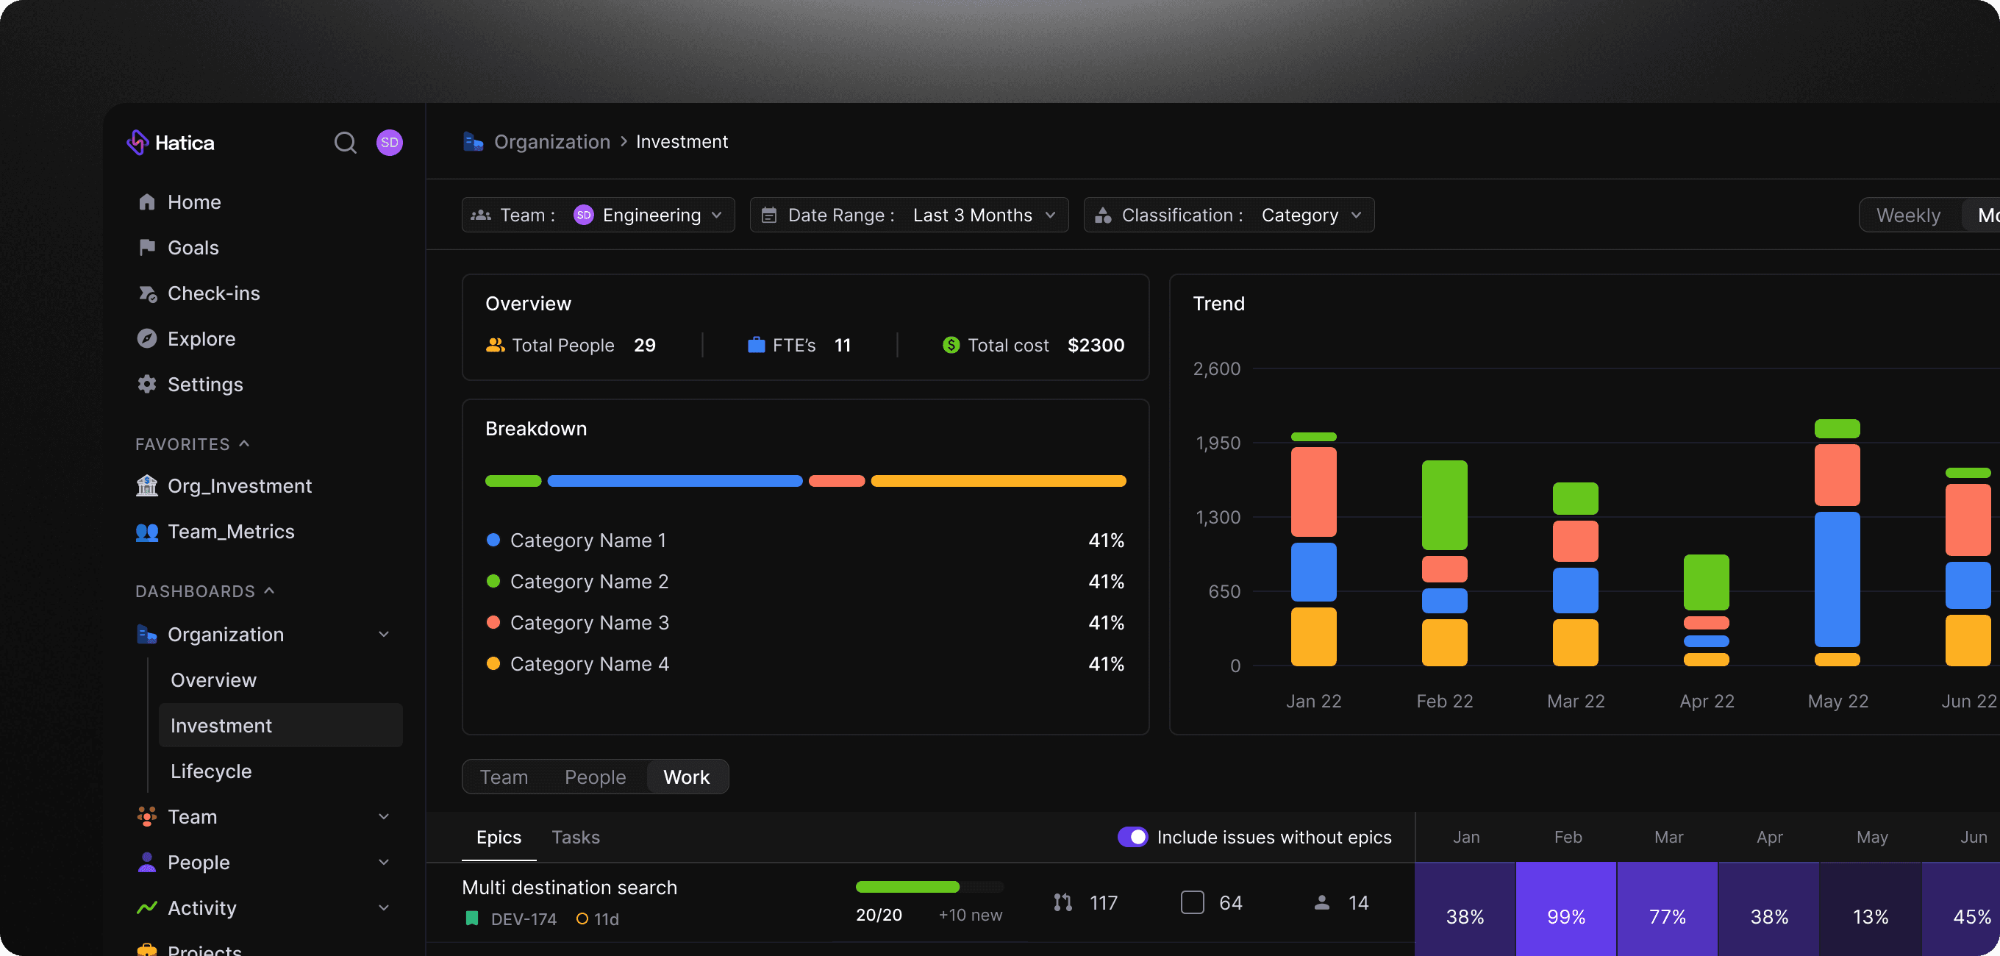Expand the Classification Category dropdown
Screen dimensions: 2000x956
[x=1228, y=215]
